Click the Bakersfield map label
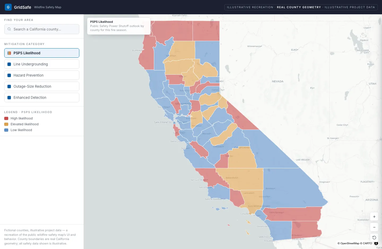The width and height of the screenshot is (382, 249). coord(232,178)
